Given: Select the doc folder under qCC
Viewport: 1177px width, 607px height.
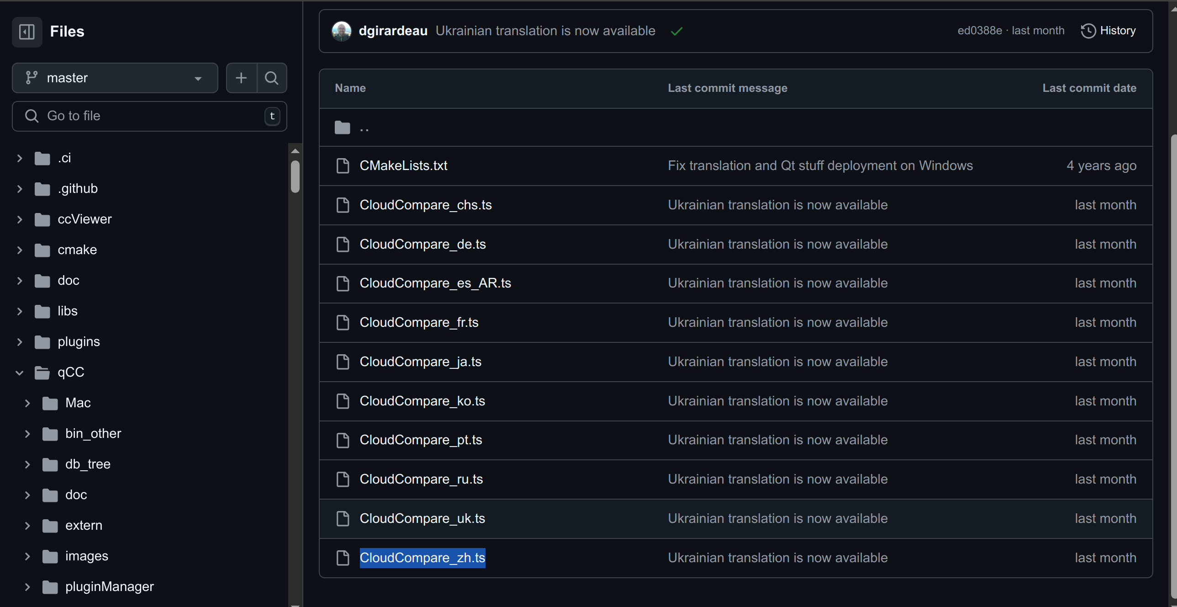Looking at the screenshot, I should (x=76, y=495).
